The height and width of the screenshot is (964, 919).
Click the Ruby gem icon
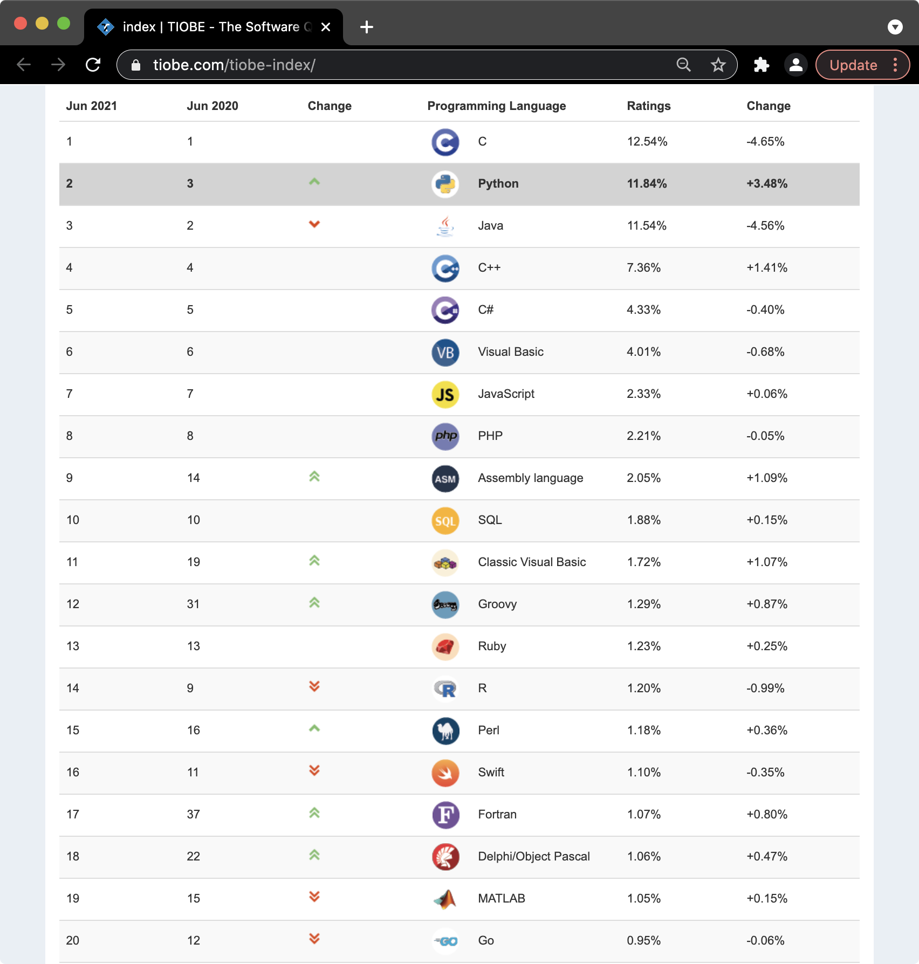[445, 647]
